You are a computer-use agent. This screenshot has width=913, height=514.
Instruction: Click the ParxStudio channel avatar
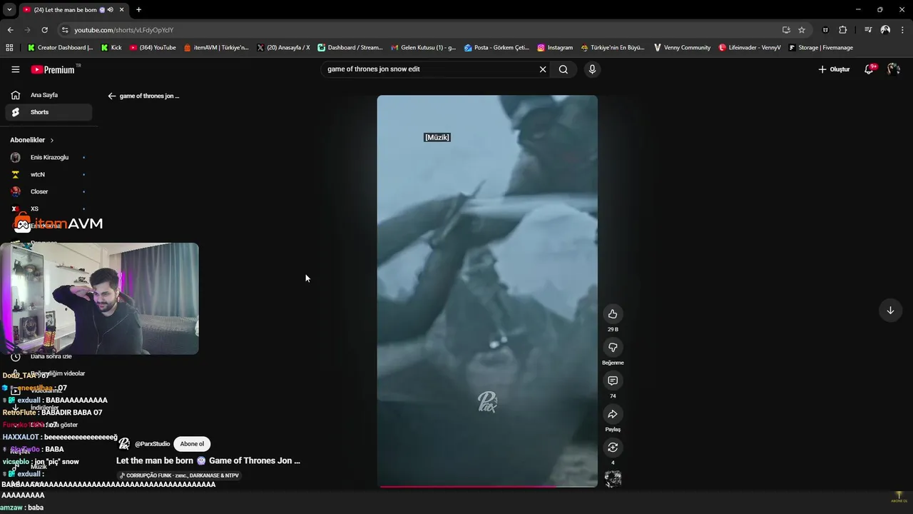(124, 444)
